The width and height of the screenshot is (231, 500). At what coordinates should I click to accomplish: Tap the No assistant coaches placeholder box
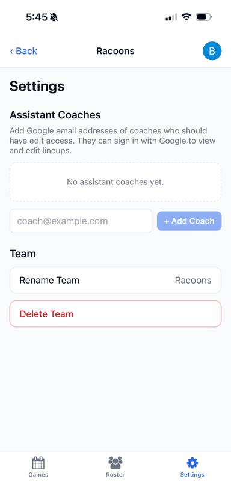pyautogui.click(x=115, y=182)
